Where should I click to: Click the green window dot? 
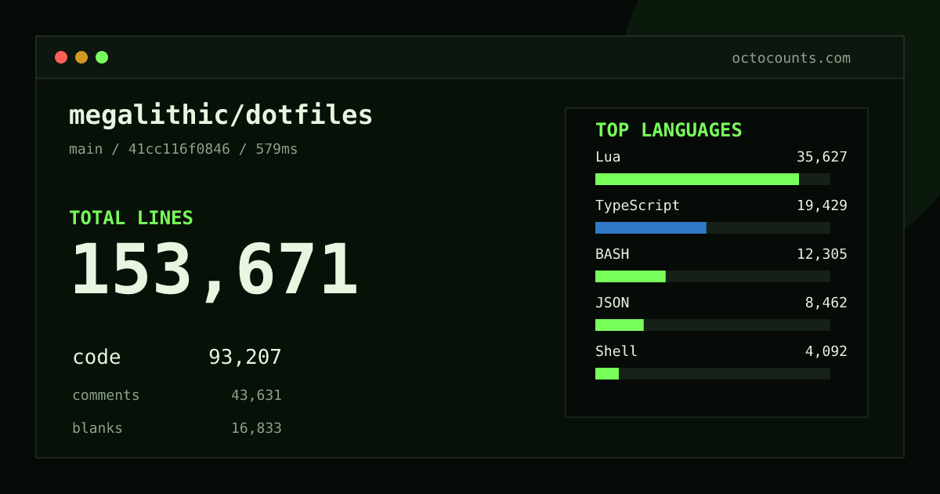click(102, 57)
